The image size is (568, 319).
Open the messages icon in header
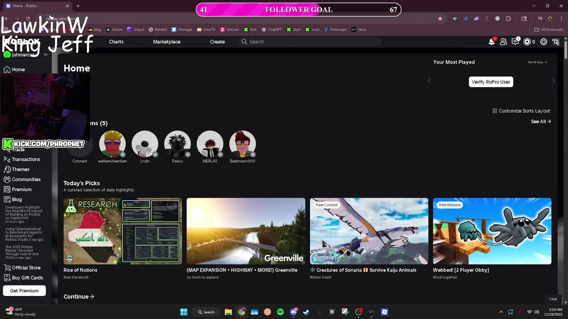tap(515, 42)
